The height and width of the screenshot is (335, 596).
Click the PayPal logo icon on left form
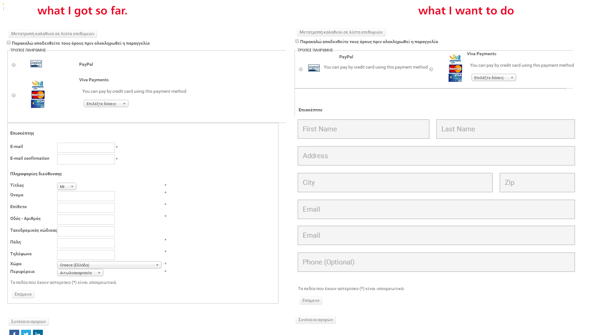point(36,64)
